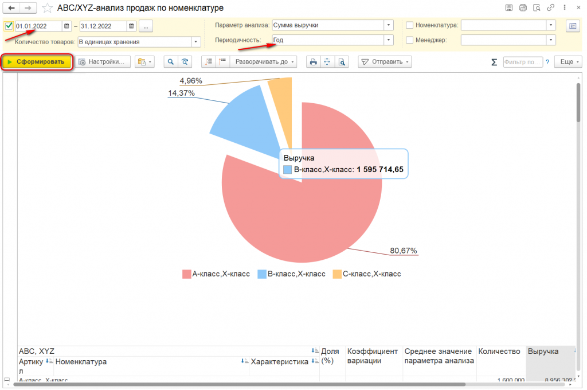Click the ellipsis period selection button
587x390 pixels.
[x=146, y=26]
